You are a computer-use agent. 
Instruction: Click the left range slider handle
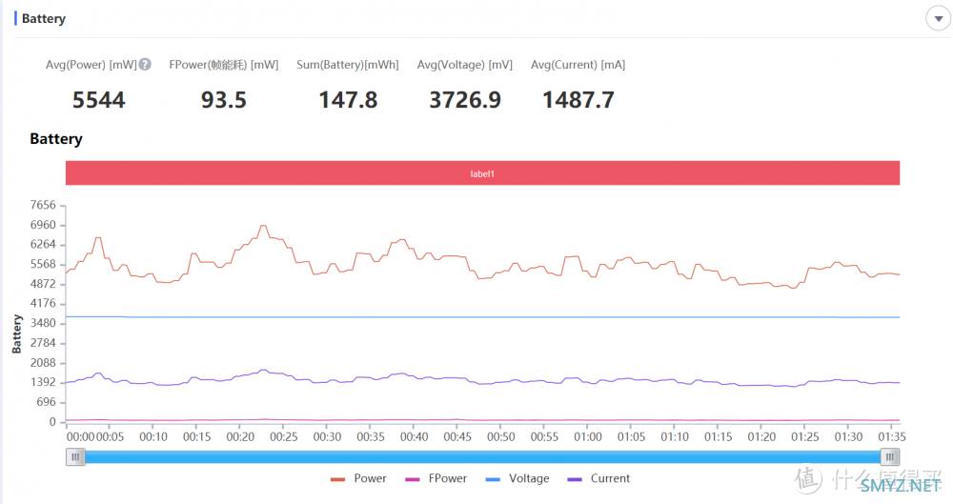pyautogui.click(x=75, y=457)
